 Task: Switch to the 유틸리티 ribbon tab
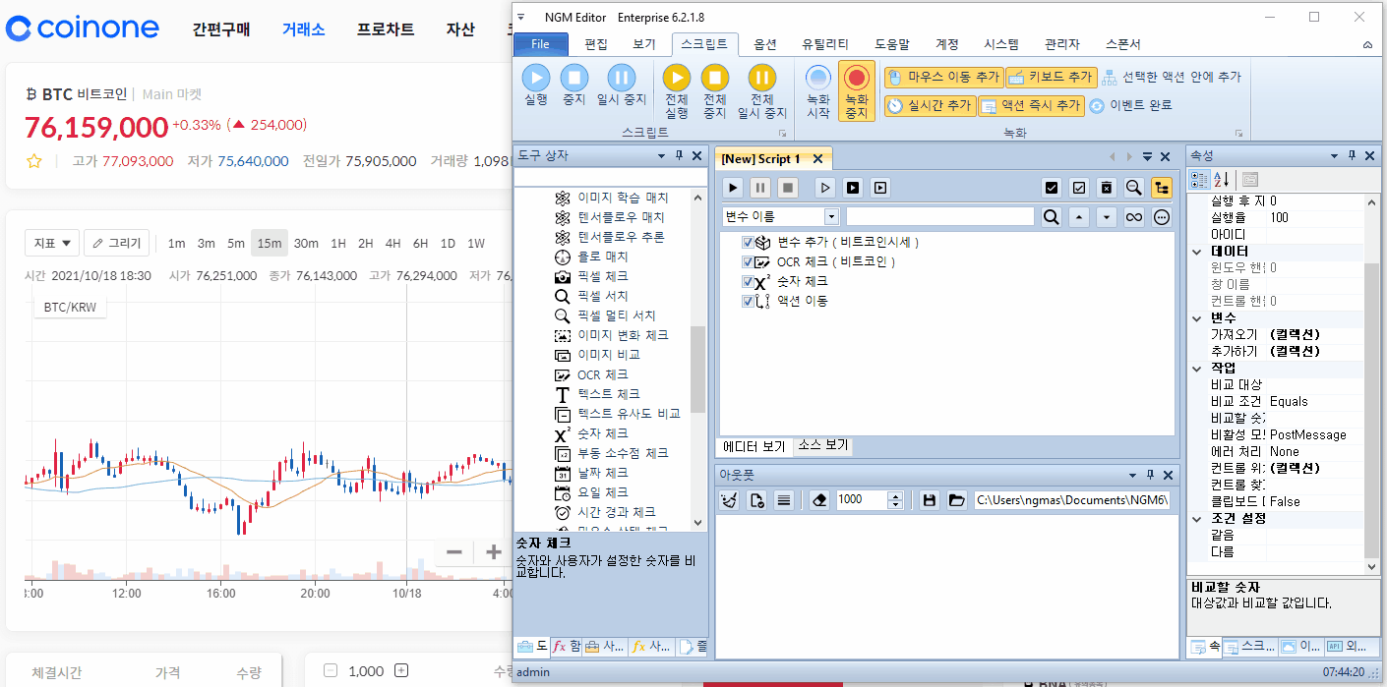(825, 44)
